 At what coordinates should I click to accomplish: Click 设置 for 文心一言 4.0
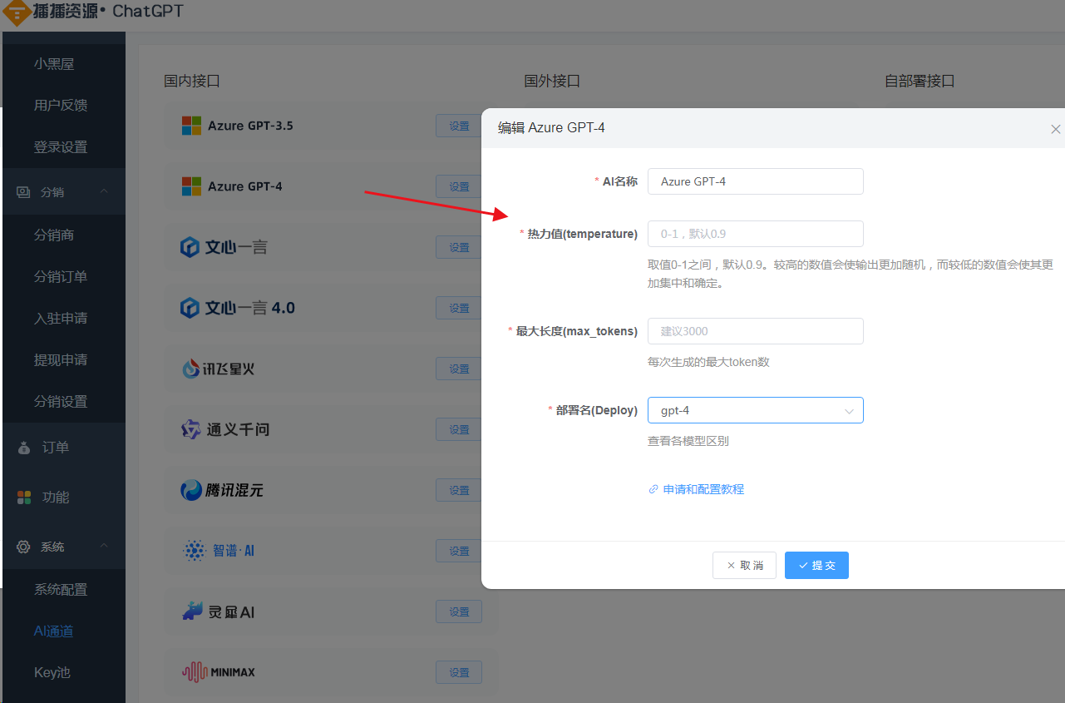point(459,308)
